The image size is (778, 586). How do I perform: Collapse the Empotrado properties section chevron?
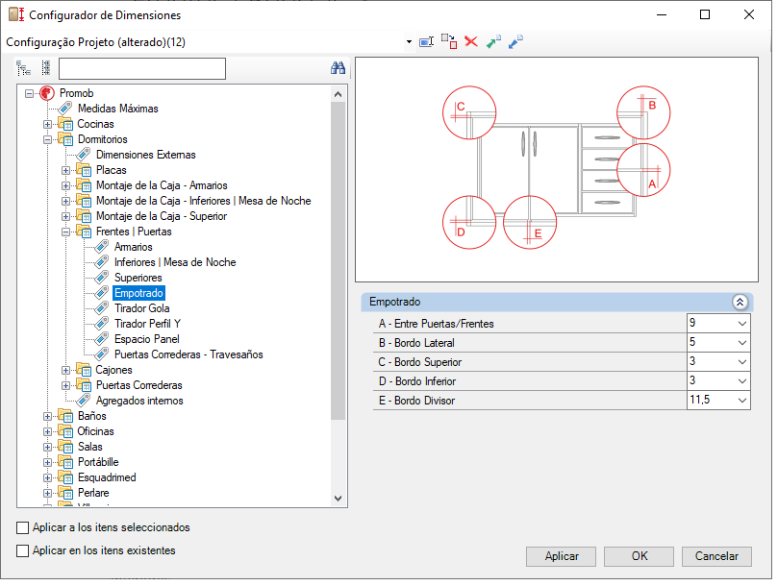[740, 302]
